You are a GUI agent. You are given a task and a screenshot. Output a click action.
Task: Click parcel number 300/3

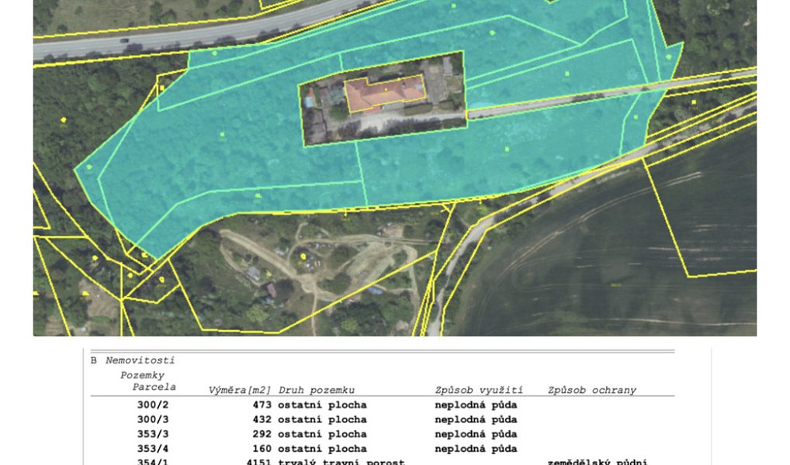[x=153, y=419]
